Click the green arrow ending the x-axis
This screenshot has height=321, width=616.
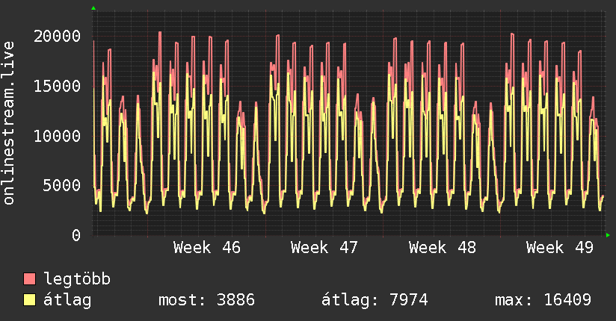[609, 235]
